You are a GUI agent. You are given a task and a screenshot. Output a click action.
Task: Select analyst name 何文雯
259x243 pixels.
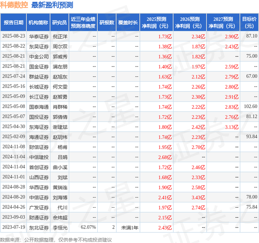point(60,87)
